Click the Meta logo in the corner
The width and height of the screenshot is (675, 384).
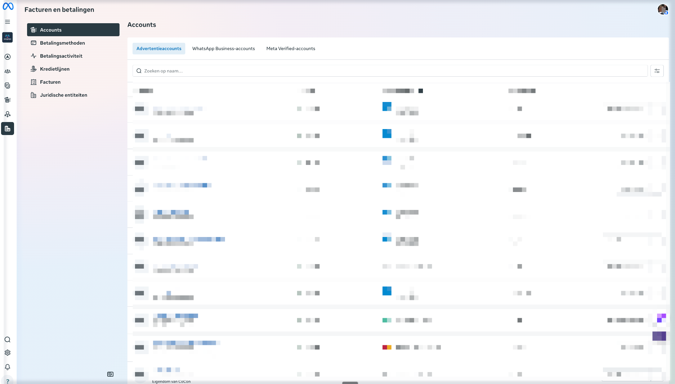(x=8, y=6)
